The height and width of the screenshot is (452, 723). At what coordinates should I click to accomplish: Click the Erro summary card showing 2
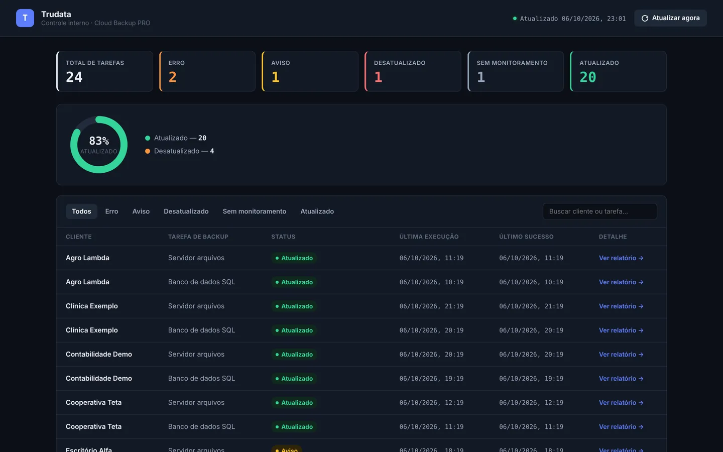click(207, 71)
